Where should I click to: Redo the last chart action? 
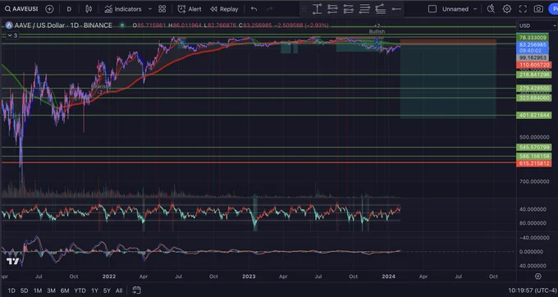(x=270, y=9)
